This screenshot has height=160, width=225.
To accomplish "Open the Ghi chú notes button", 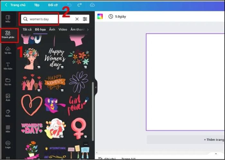I will point(107,159).
